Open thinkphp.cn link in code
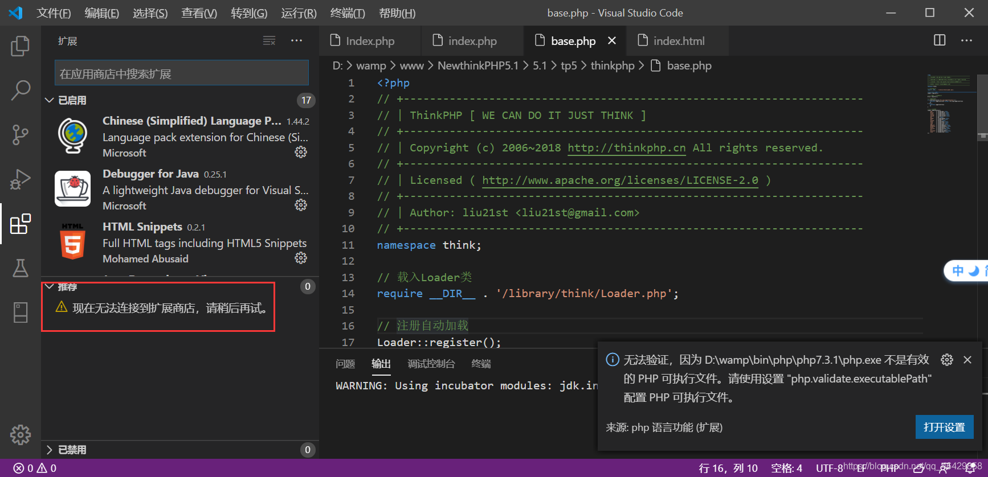Screen dimensions: 988x477 point(627,148)
